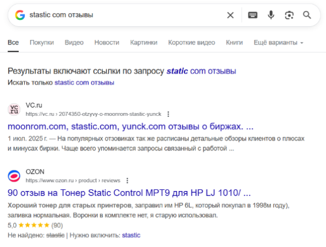Search by image with camera lens icon

(289, 15)
